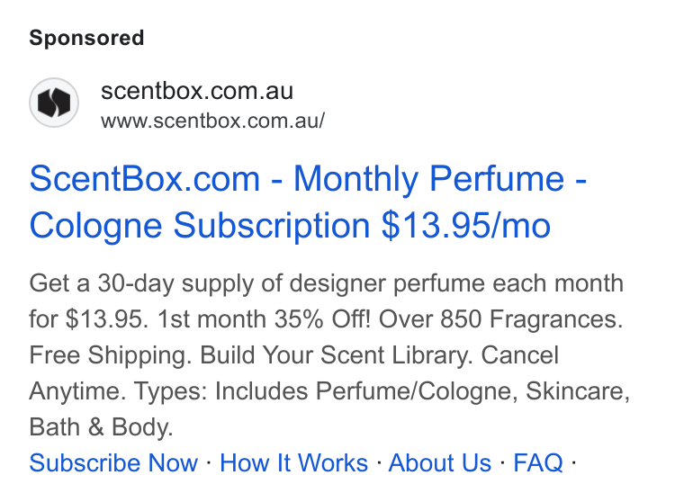Click the '1st month 35% Off!' text
The image size is (684, 502).
(264, 318)
